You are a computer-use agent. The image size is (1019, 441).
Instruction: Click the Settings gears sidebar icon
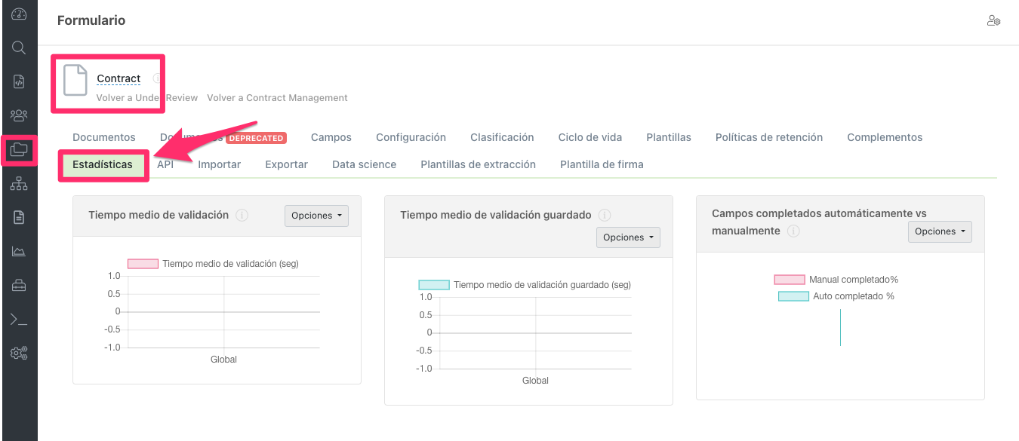click(19, 352)
